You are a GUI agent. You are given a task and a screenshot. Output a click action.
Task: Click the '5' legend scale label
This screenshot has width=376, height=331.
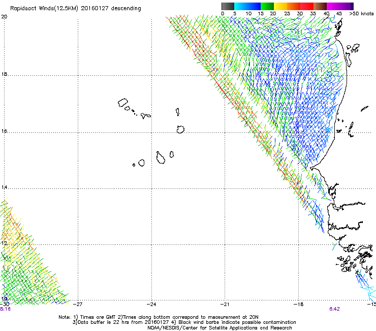[x=235, y=14]
